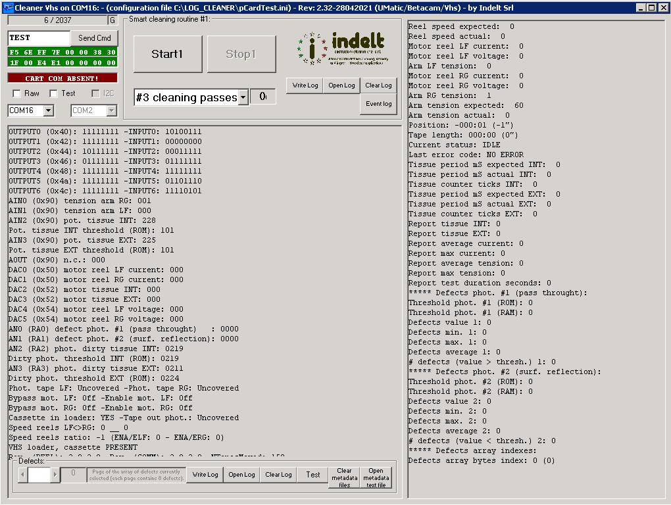Click the Test button in Defects panel
The image size is (671, 505).
(313, 475)
